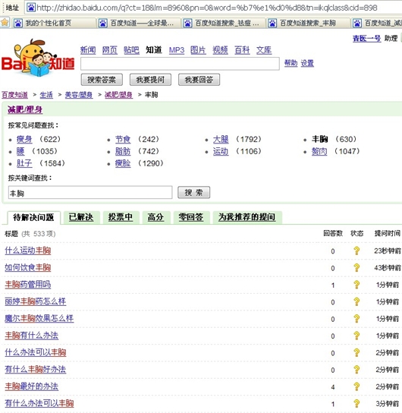The height and width of the screenshot is (413, 402).
Task: Open question 有什么丰胸好办法
Action: click(x=35, y=369)
